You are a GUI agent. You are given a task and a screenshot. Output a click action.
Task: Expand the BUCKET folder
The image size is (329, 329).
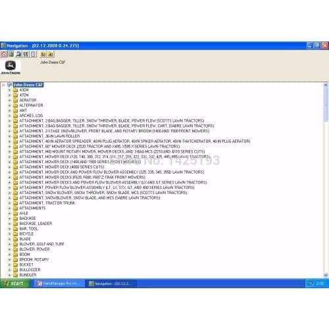coord(9,265)
